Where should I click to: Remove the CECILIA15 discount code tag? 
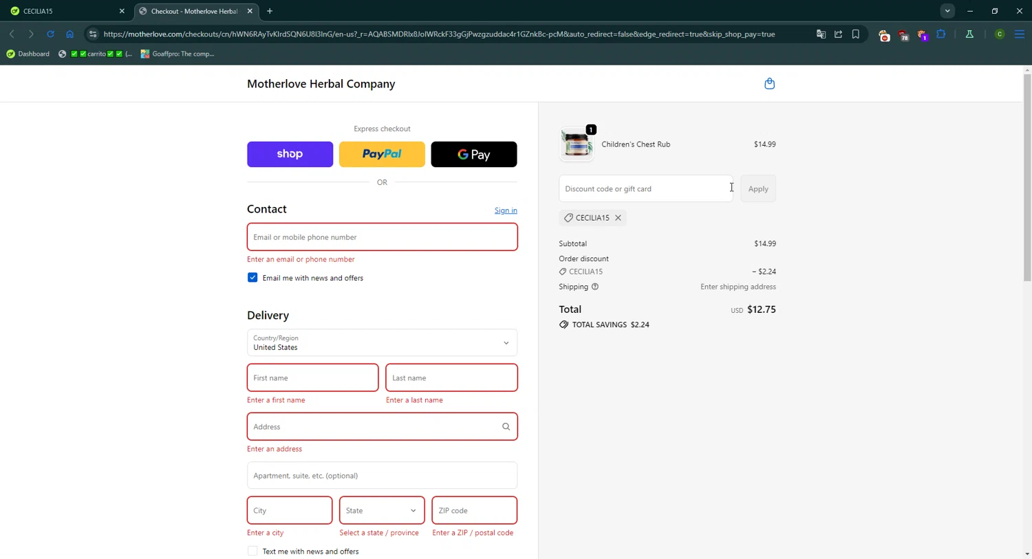point(618,218)
